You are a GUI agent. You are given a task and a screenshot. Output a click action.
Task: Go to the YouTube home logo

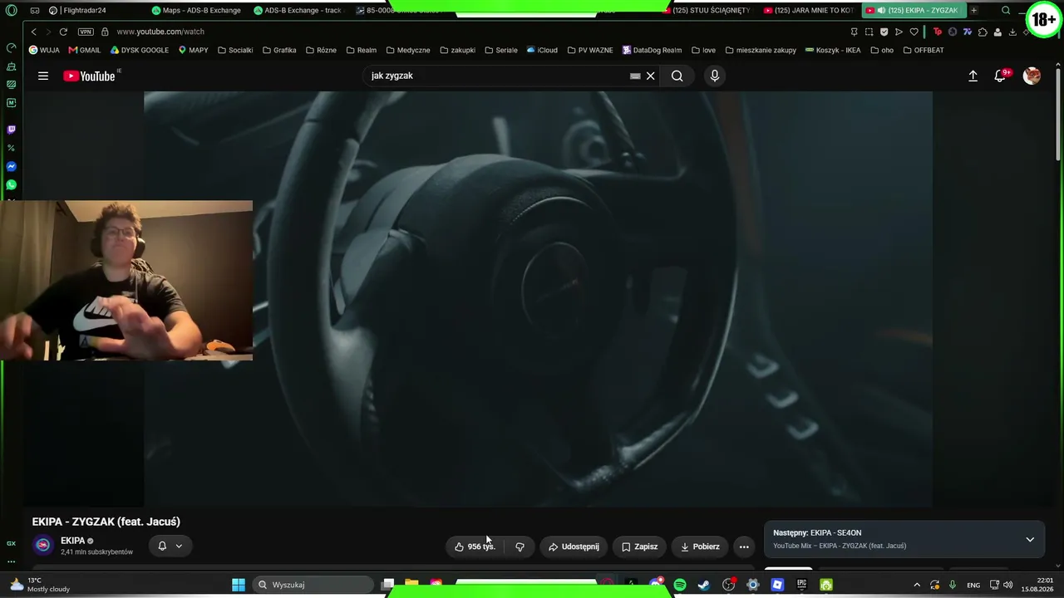pyautogui.click(x=90, y=76)
